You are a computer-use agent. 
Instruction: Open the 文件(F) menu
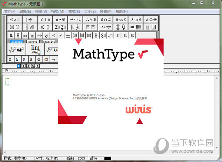pyautogui.click(x=10, y=11)
